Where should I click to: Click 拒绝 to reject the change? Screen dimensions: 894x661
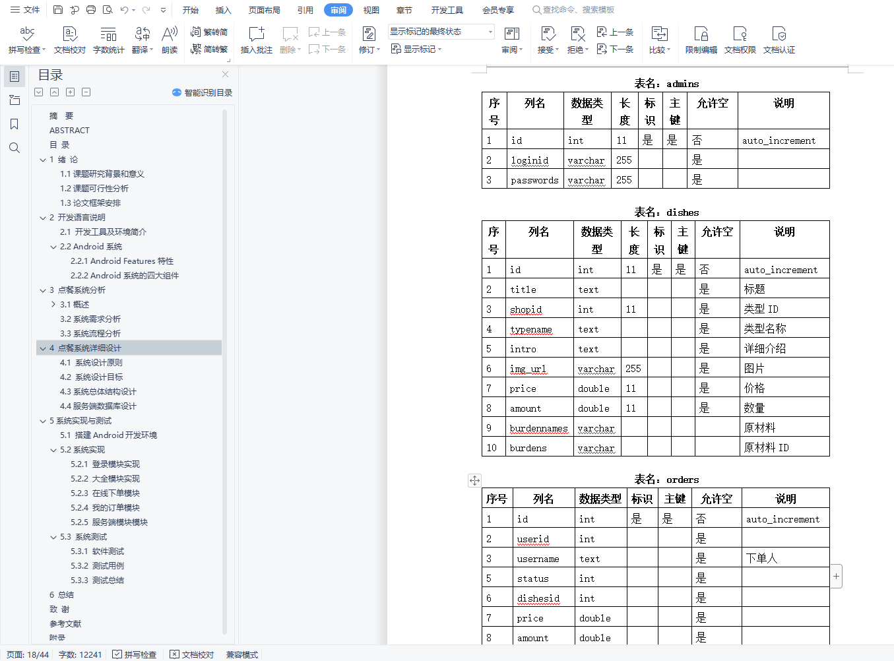[577, 40]
